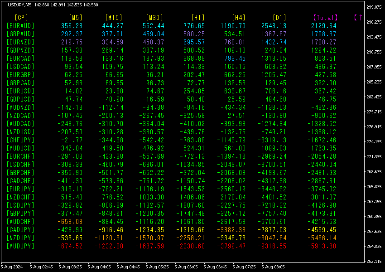The width and height of the screenshot is (385, 272).
Task: Click the 5 Aug 08:05 time axis label
Action: tap(273, 267)
